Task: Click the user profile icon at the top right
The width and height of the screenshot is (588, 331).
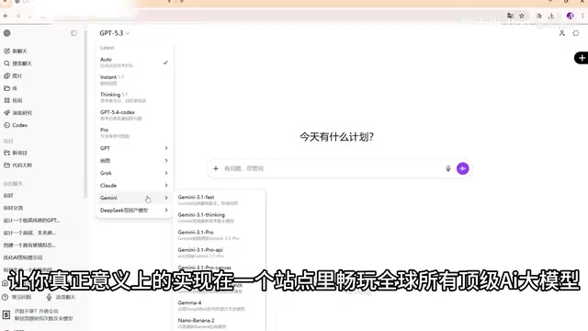Action: click(561, 33)
